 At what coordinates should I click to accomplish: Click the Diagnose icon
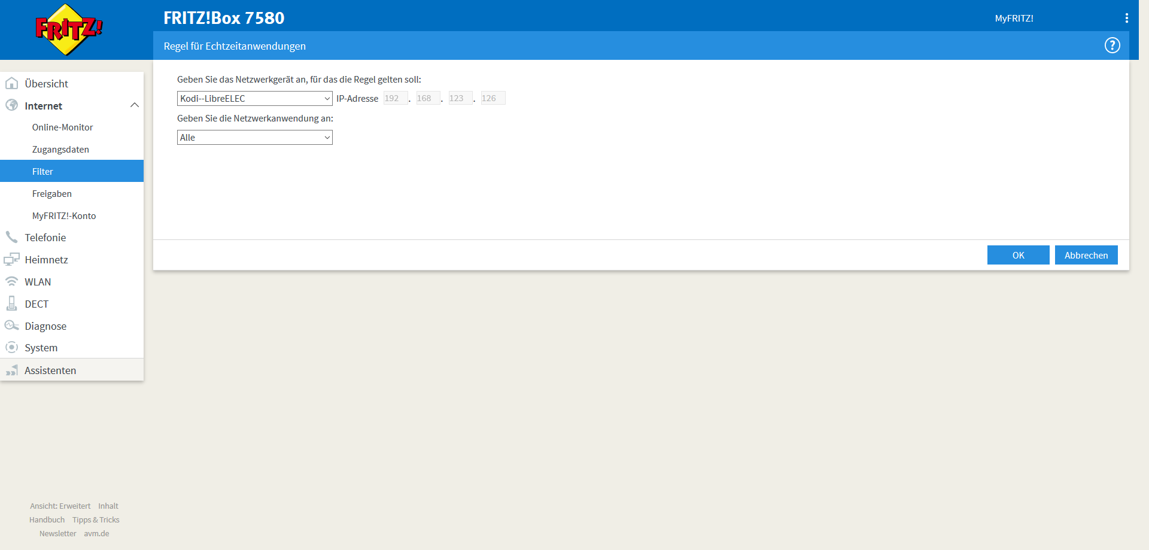pos(11,326)
